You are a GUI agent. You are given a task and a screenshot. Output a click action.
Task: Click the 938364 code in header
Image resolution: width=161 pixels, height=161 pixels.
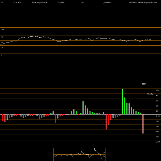pos(108,3)
